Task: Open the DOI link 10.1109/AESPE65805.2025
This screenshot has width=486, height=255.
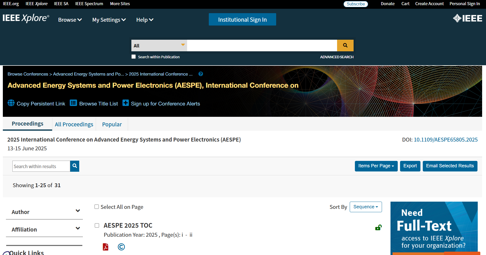Action: [x=445, y=140]
